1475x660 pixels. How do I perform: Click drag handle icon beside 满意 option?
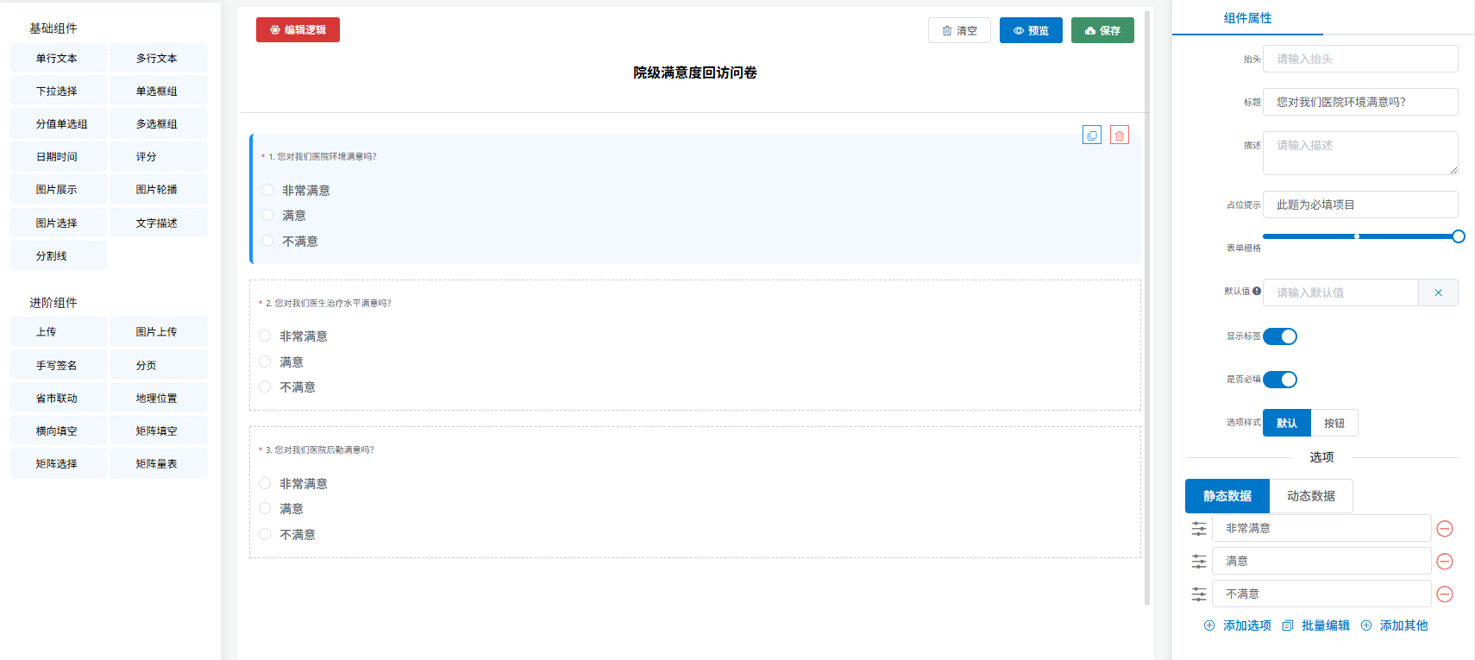pos(1199,562)
